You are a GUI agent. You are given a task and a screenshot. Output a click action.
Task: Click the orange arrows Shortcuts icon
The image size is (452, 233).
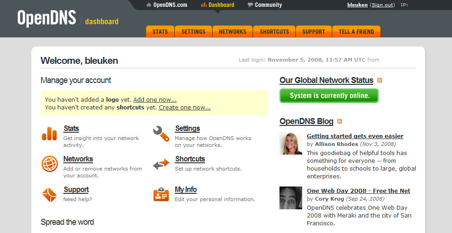point(161,164)
